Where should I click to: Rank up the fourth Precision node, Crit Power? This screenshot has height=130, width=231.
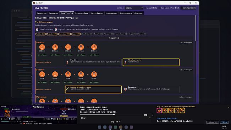pos(81,47)
